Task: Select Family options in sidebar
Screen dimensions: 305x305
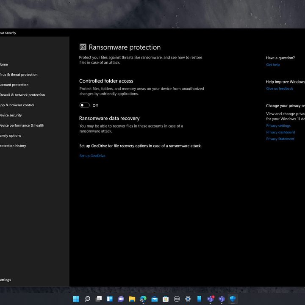Action: coord(11,136)
